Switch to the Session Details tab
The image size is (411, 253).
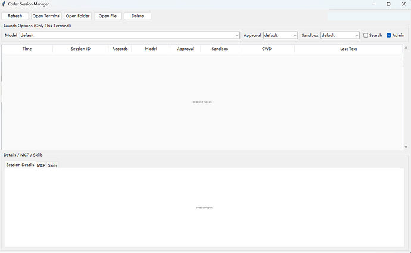20,165
